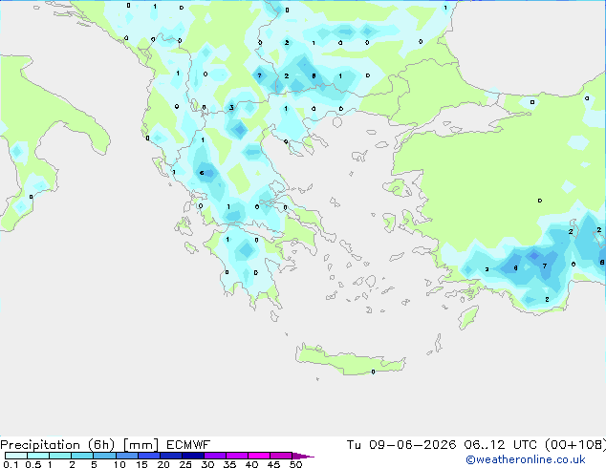The image size is (606, 468).
Task: Pick the 10–15 mm legend color box
Action: (127, 456)
